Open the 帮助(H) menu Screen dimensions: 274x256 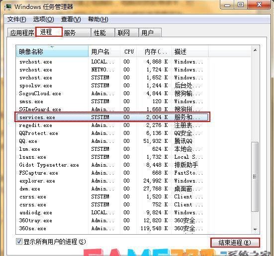(x=98, y=19)
